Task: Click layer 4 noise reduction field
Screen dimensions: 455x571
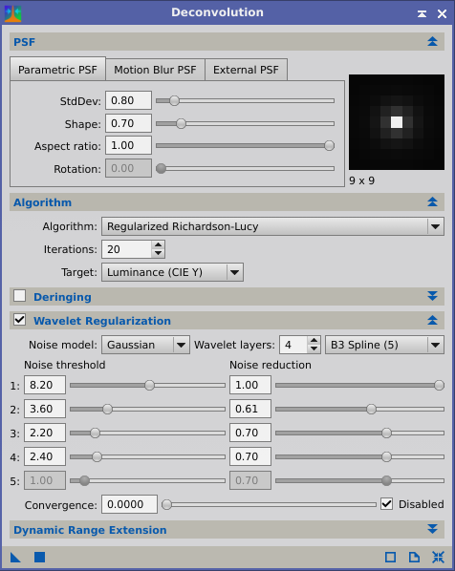Action: click(x=250, y=456)
